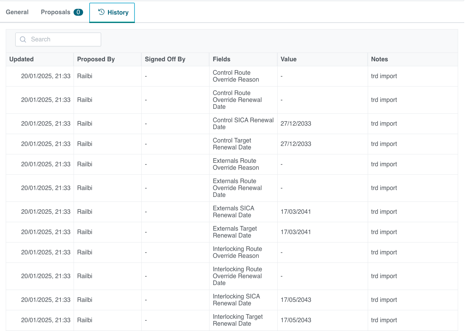
Task: Focus the Search input field
Action: tap(63, 39)
